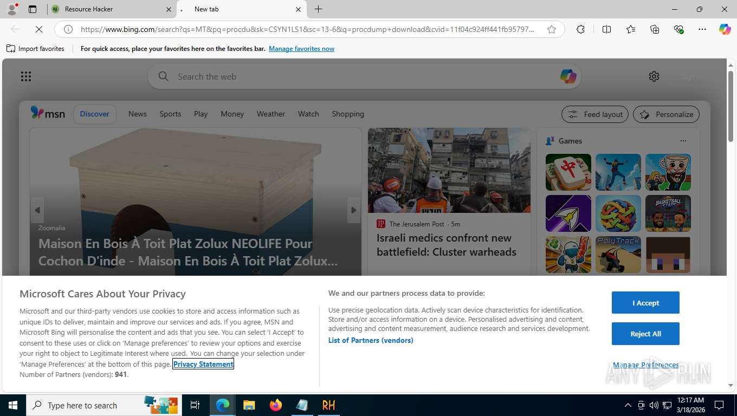Click the I Accept button
This screenshot has width=737, height=416.
coord(645,303)
